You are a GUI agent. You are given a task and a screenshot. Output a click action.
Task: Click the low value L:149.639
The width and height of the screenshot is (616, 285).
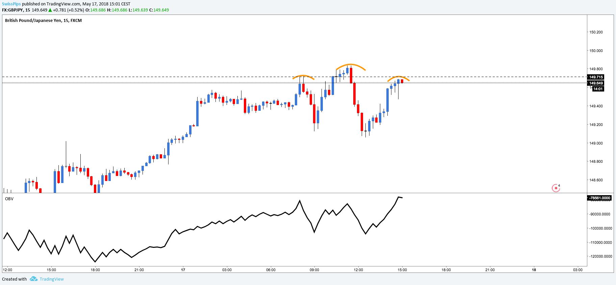click(138, 10)
